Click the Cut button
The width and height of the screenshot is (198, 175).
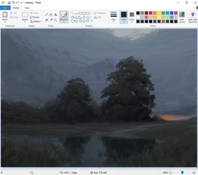pos(13,13)
